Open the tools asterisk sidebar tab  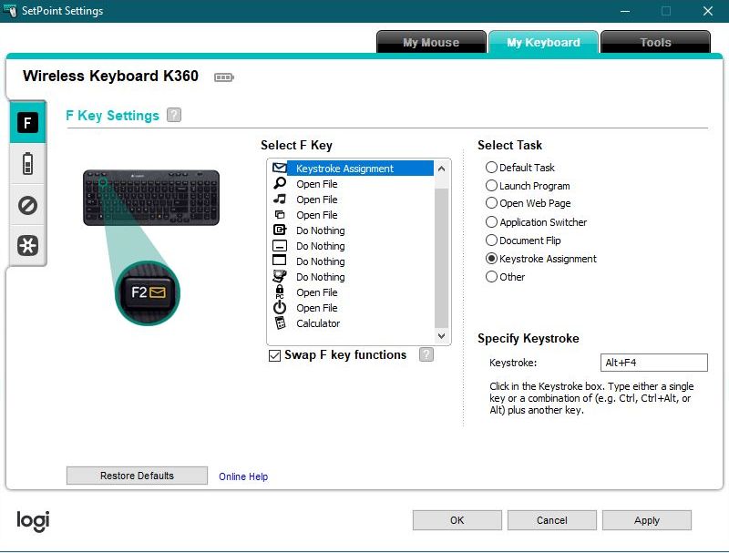(x=27, y=245)
